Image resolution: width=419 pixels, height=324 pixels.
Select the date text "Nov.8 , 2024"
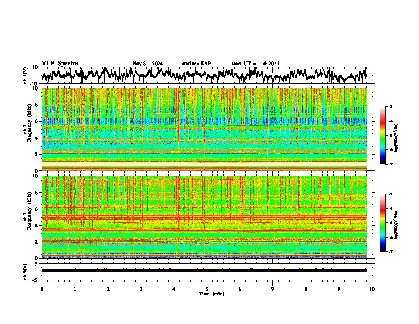148,64
